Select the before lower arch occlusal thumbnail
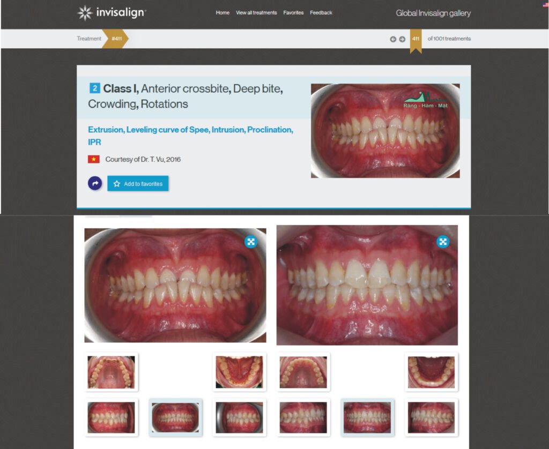 [x=239, y=372]
